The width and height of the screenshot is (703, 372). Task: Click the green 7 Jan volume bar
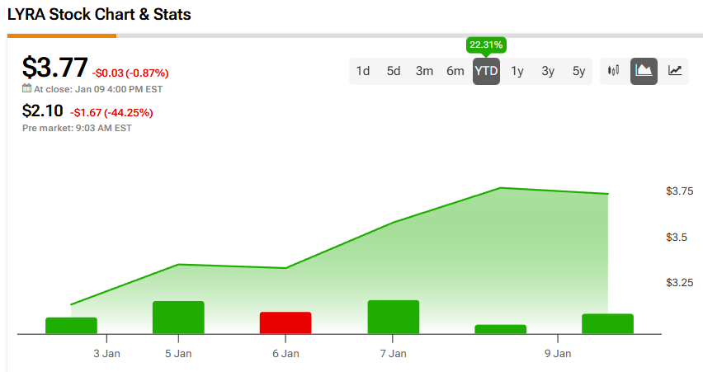click(393, 317)
